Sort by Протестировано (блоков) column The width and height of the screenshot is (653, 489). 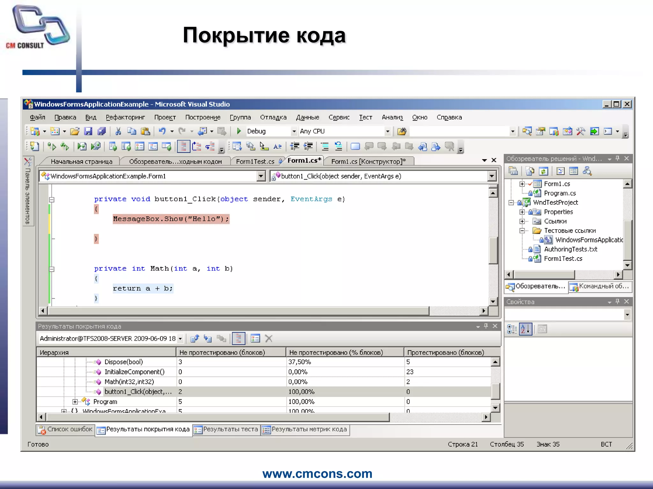[x=452, y=352]
